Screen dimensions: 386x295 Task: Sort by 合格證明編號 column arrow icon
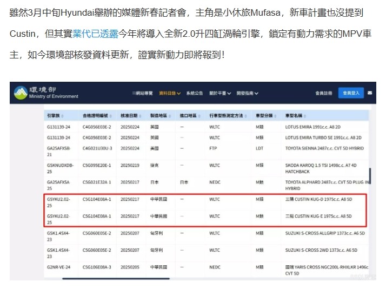point(111,116)
